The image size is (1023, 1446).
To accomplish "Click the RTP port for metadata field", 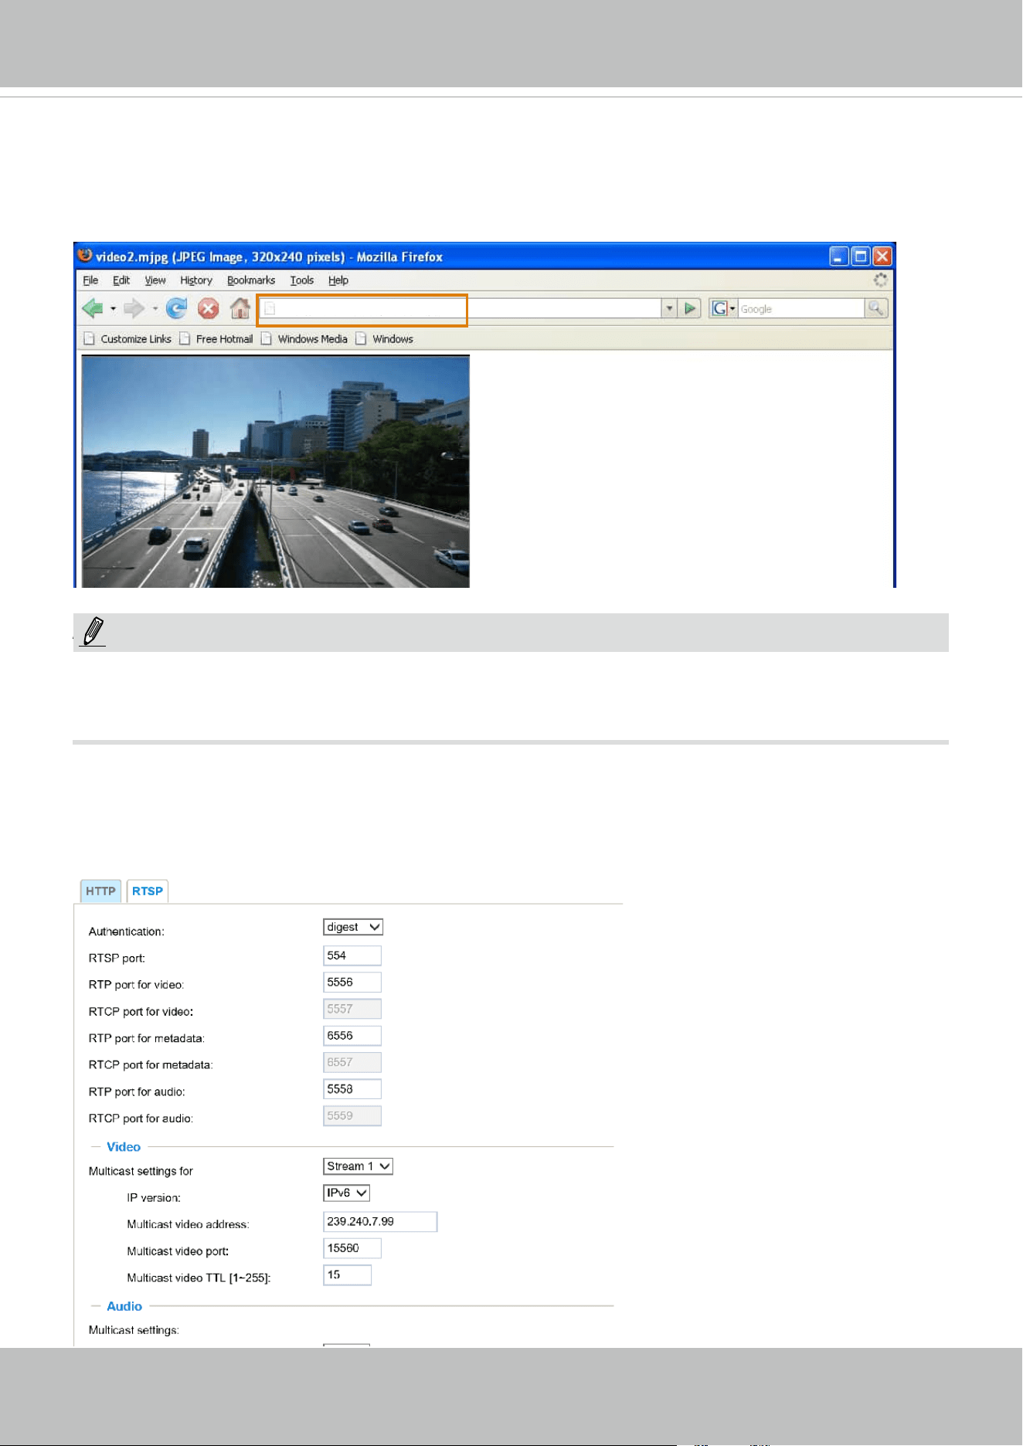I will tap(352, 1036).
